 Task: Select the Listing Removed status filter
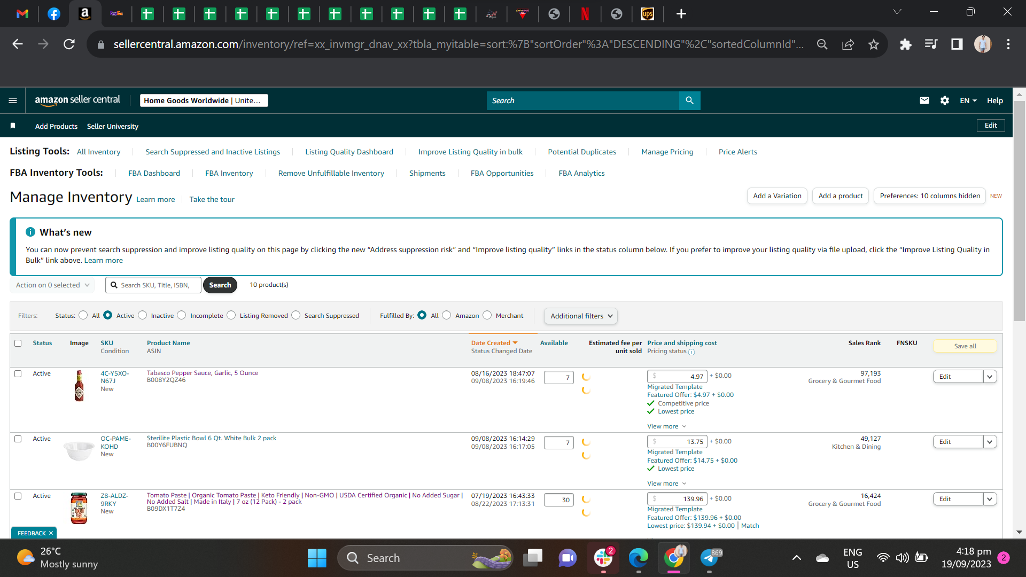pyautogui.click(x=231, y=315)
